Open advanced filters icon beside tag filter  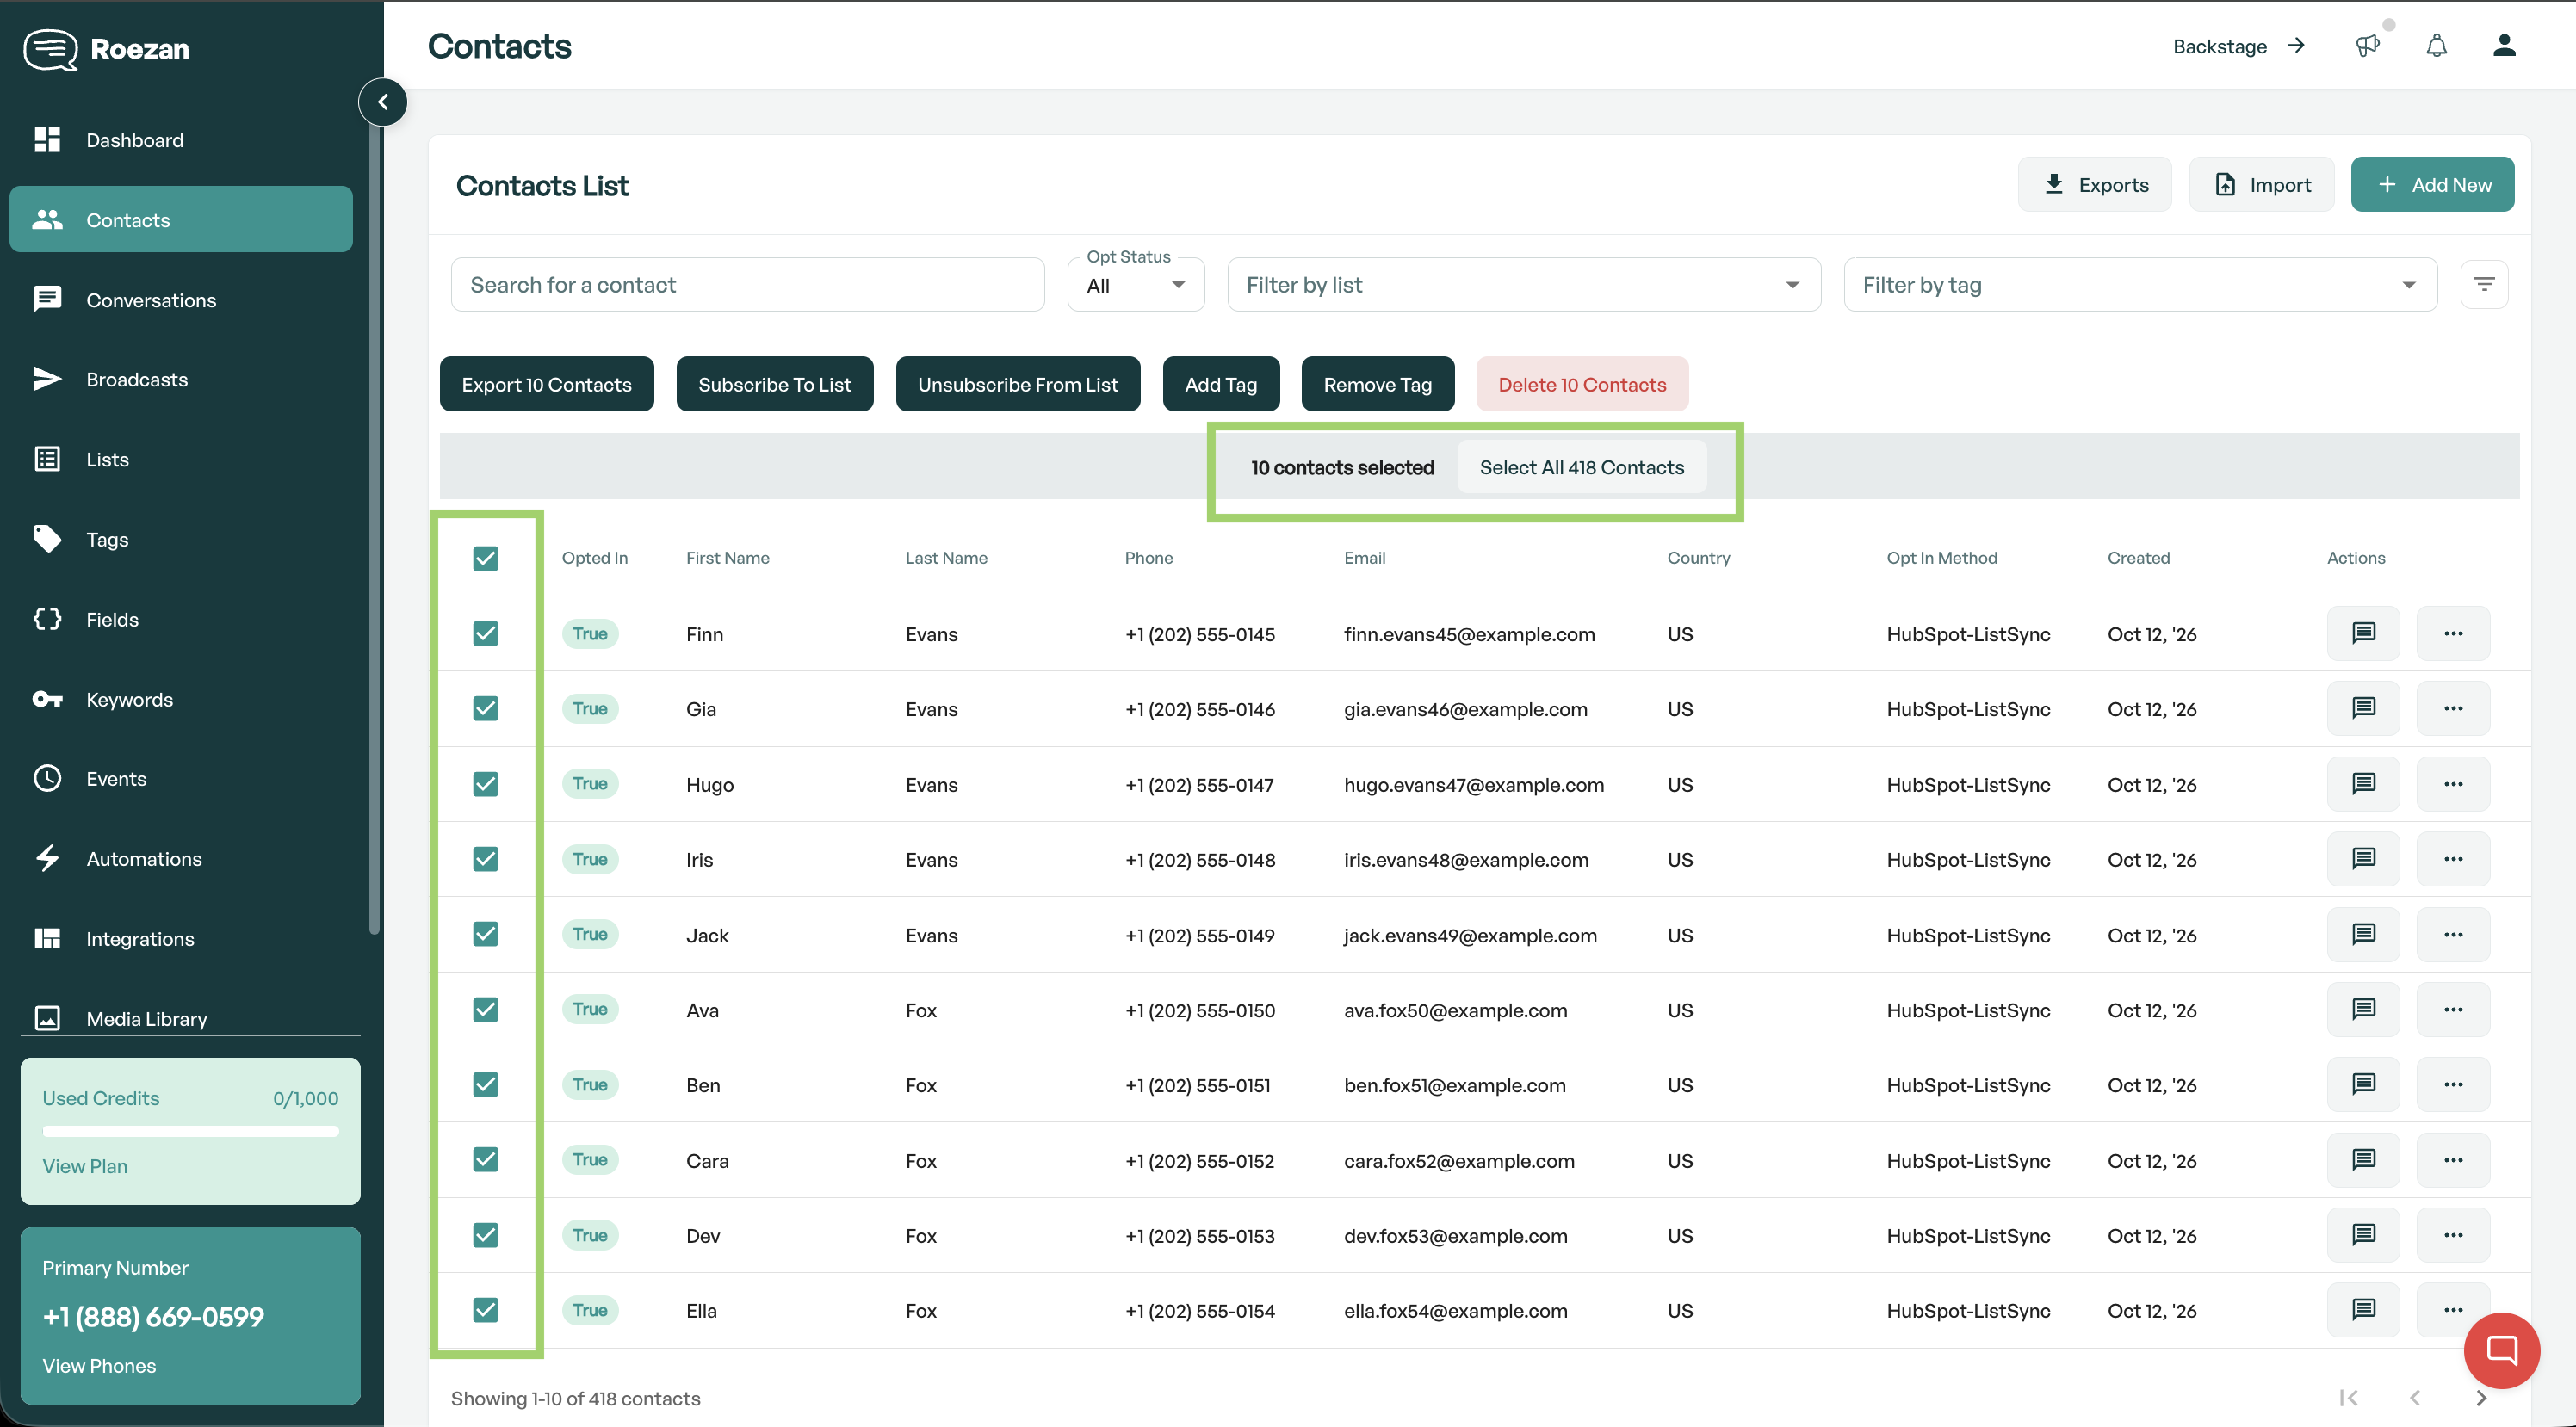(2484, 285)
